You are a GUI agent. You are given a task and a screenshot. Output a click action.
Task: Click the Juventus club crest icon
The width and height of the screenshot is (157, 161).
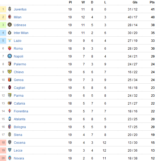(10, 9)
